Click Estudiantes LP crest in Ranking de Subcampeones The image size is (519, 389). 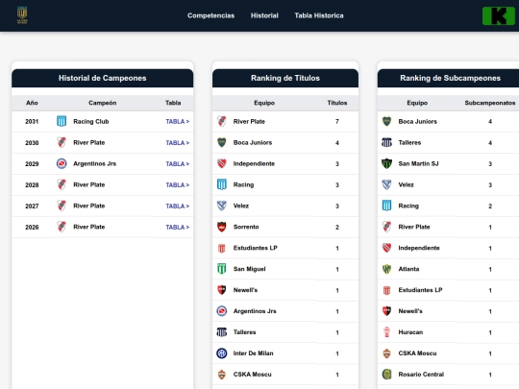(387, 290)
